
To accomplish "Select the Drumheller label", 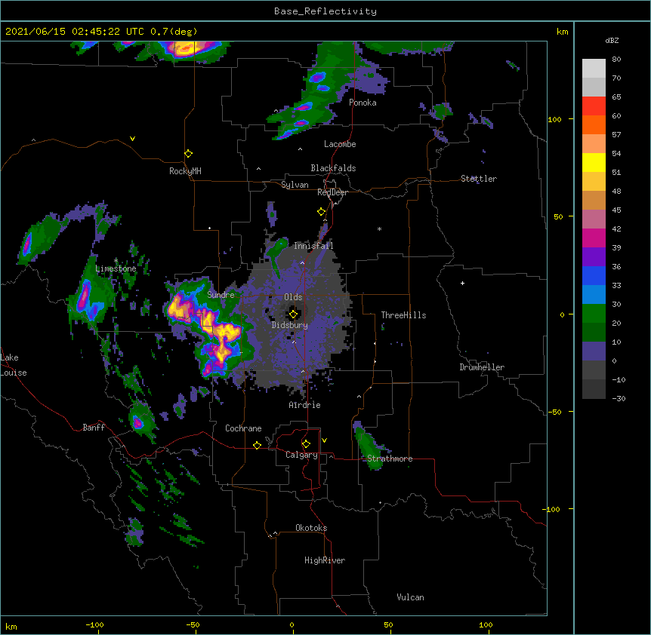I will [x=482, y=367].
